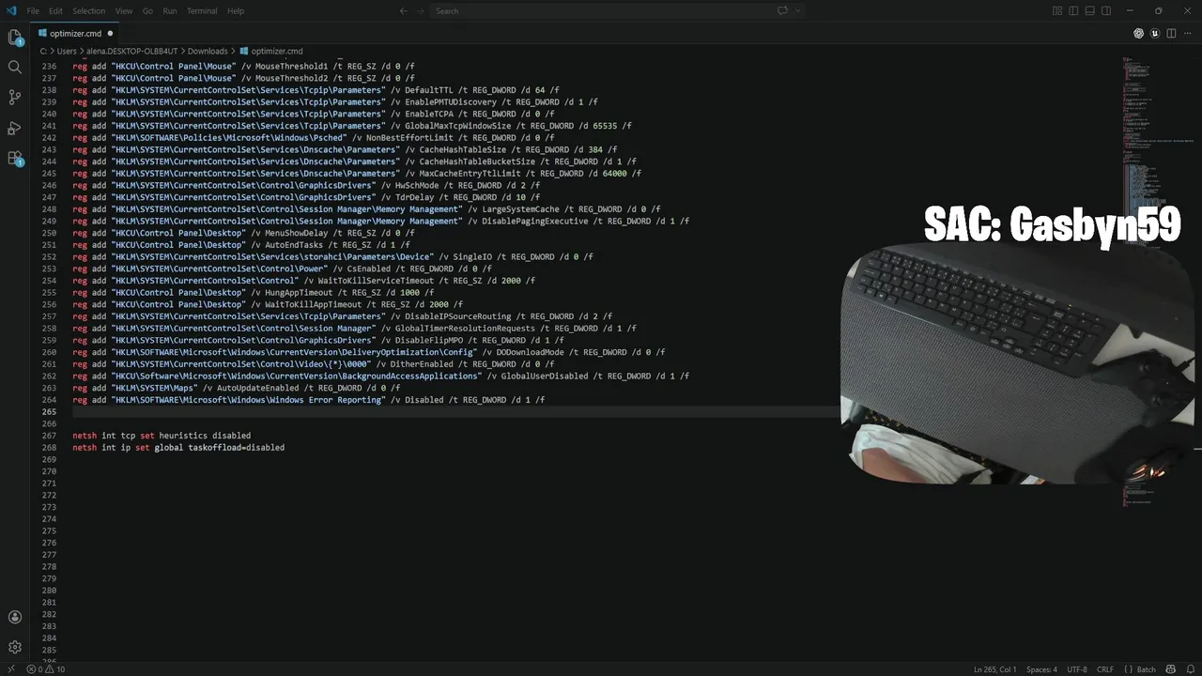Click Ln 265, Col 1 in status bar

point(995,669)
